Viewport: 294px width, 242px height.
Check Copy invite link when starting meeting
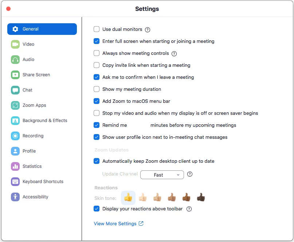point(97,65)
